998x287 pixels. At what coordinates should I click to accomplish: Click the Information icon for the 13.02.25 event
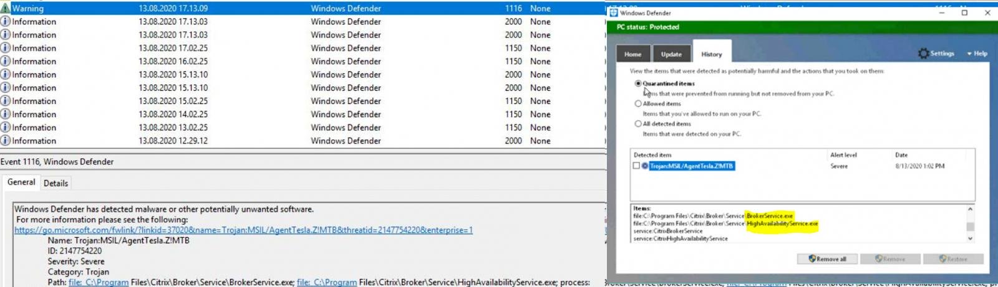click(6, 127)
